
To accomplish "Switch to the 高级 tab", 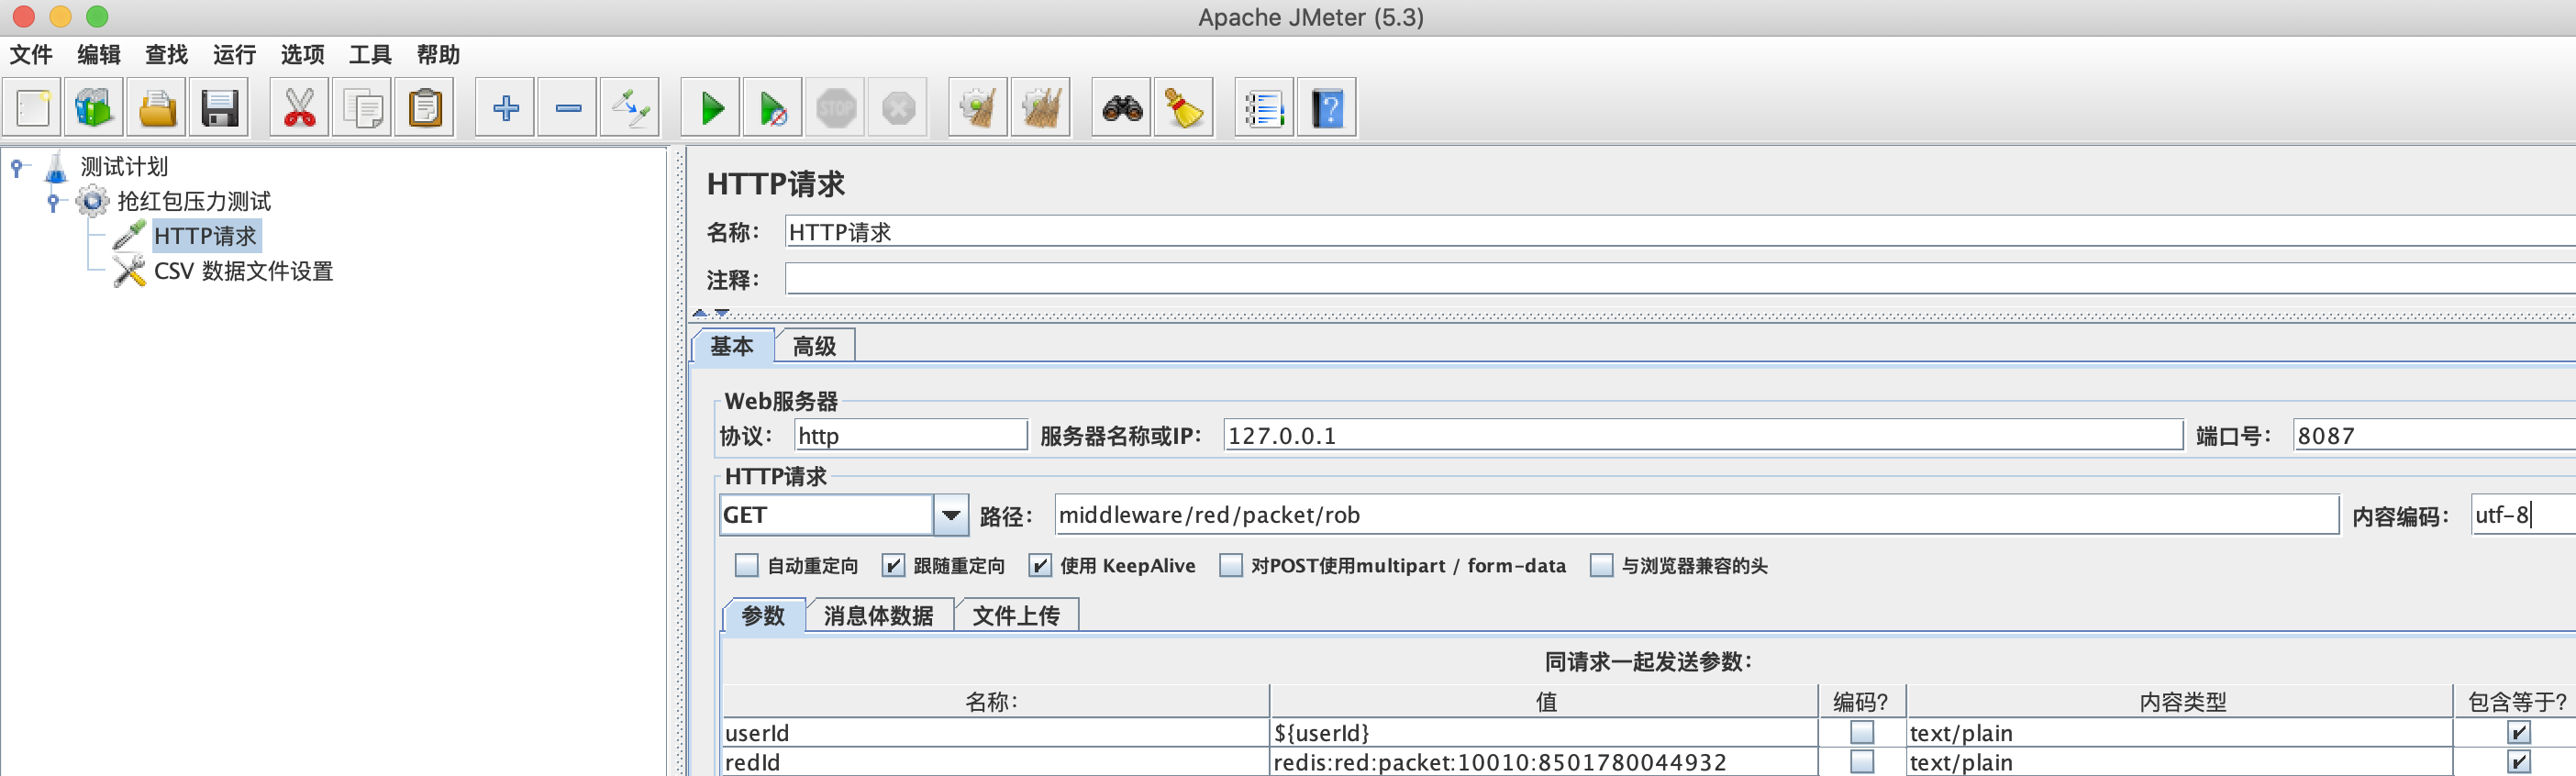I will 814,346.
